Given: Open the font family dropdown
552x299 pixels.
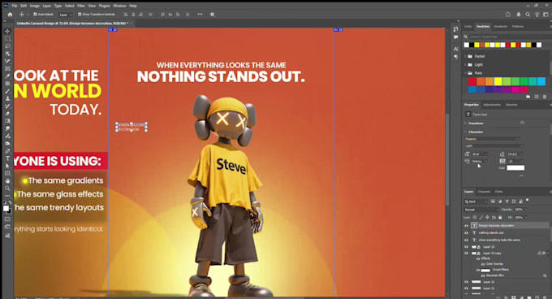Looking at the screenshot, I should click(x=492, y=139).
